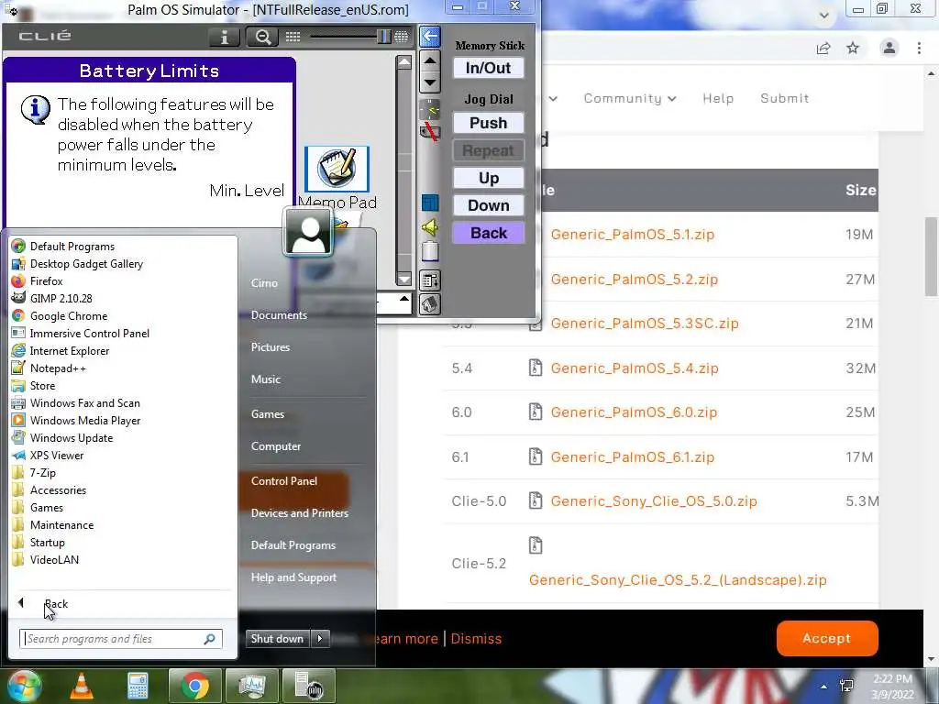Click the clock status icon
Screen dimensions: 939x704
pos(430,109)
